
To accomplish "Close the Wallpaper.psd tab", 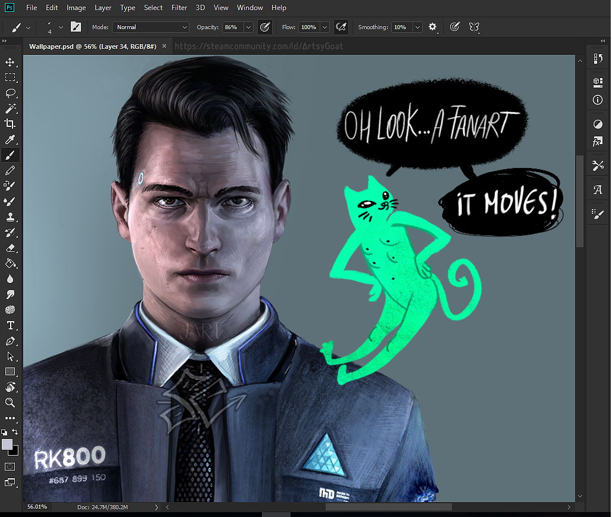I will coord(164,46).
